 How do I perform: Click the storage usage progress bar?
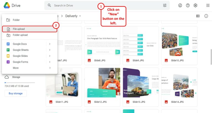tap(20, 82)
